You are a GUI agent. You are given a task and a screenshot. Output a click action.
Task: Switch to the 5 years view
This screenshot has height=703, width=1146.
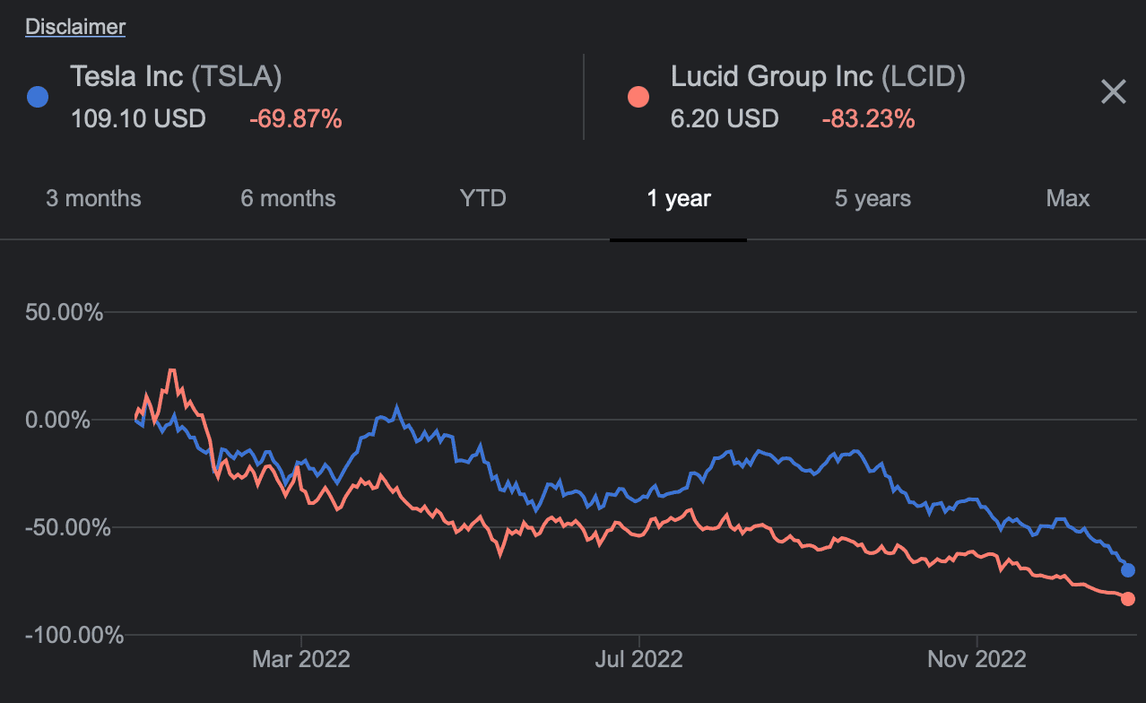pos(873,198)
